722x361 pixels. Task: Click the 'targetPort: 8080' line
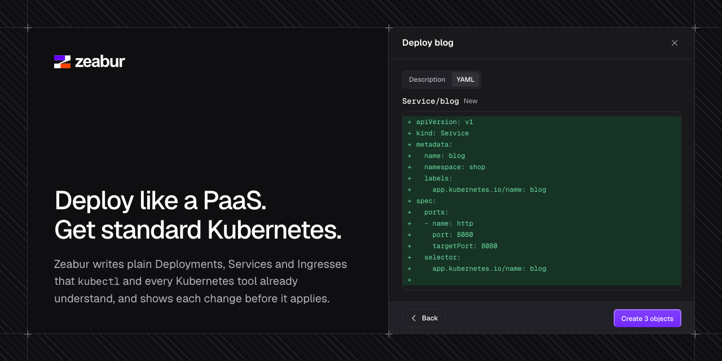point(541,246)
